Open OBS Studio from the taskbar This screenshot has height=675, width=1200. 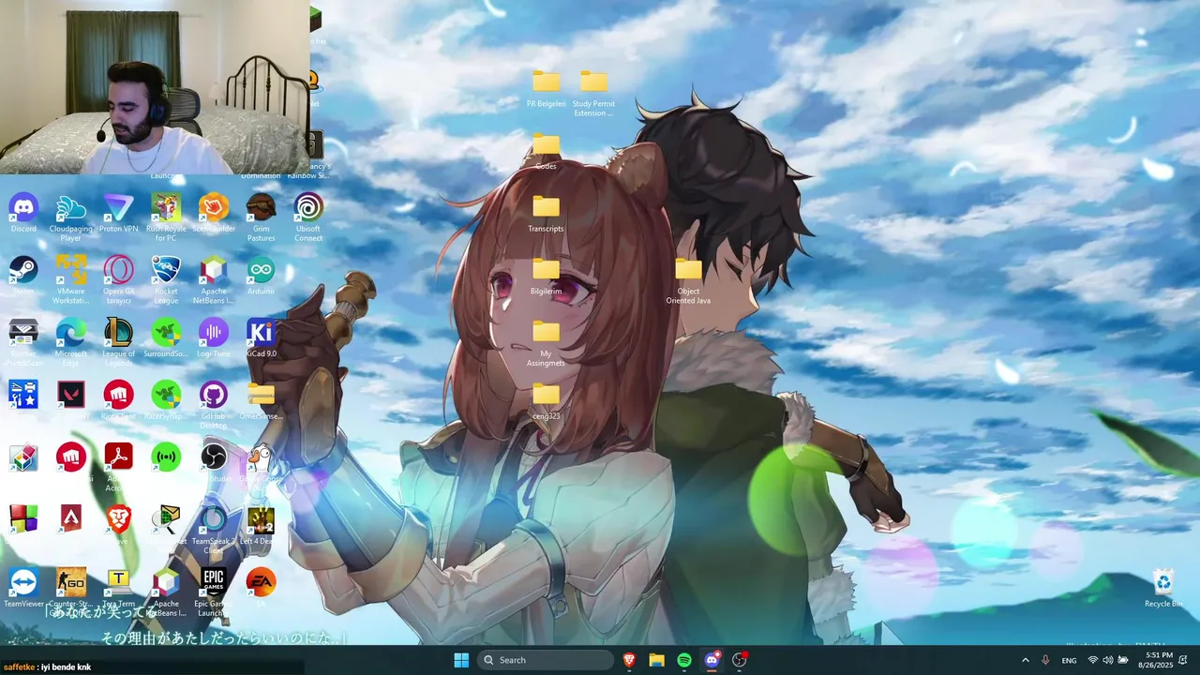(x=740, y=660)
